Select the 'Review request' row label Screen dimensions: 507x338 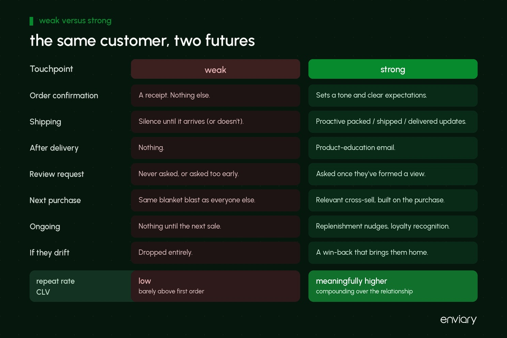[x=57, y=174]
